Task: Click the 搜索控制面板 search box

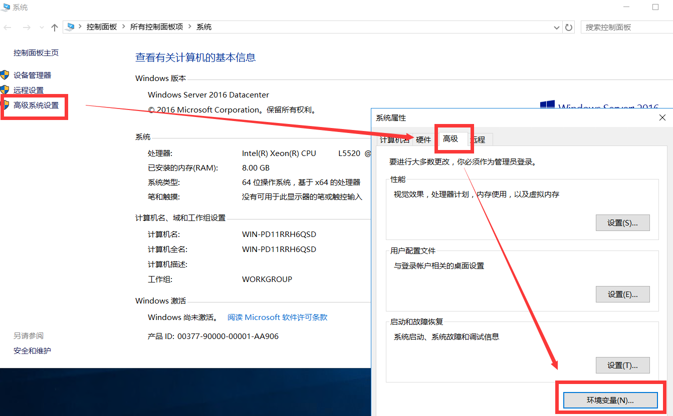Action: point(626,27)
